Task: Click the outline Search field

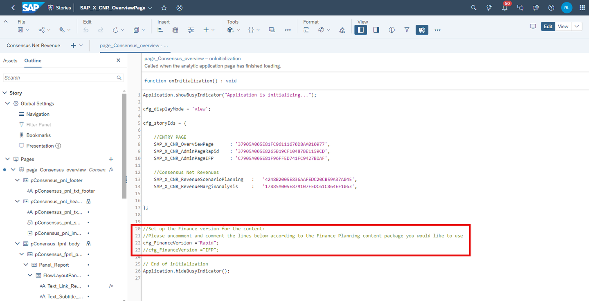Action: pyautogui.click(x=63, y=78)
